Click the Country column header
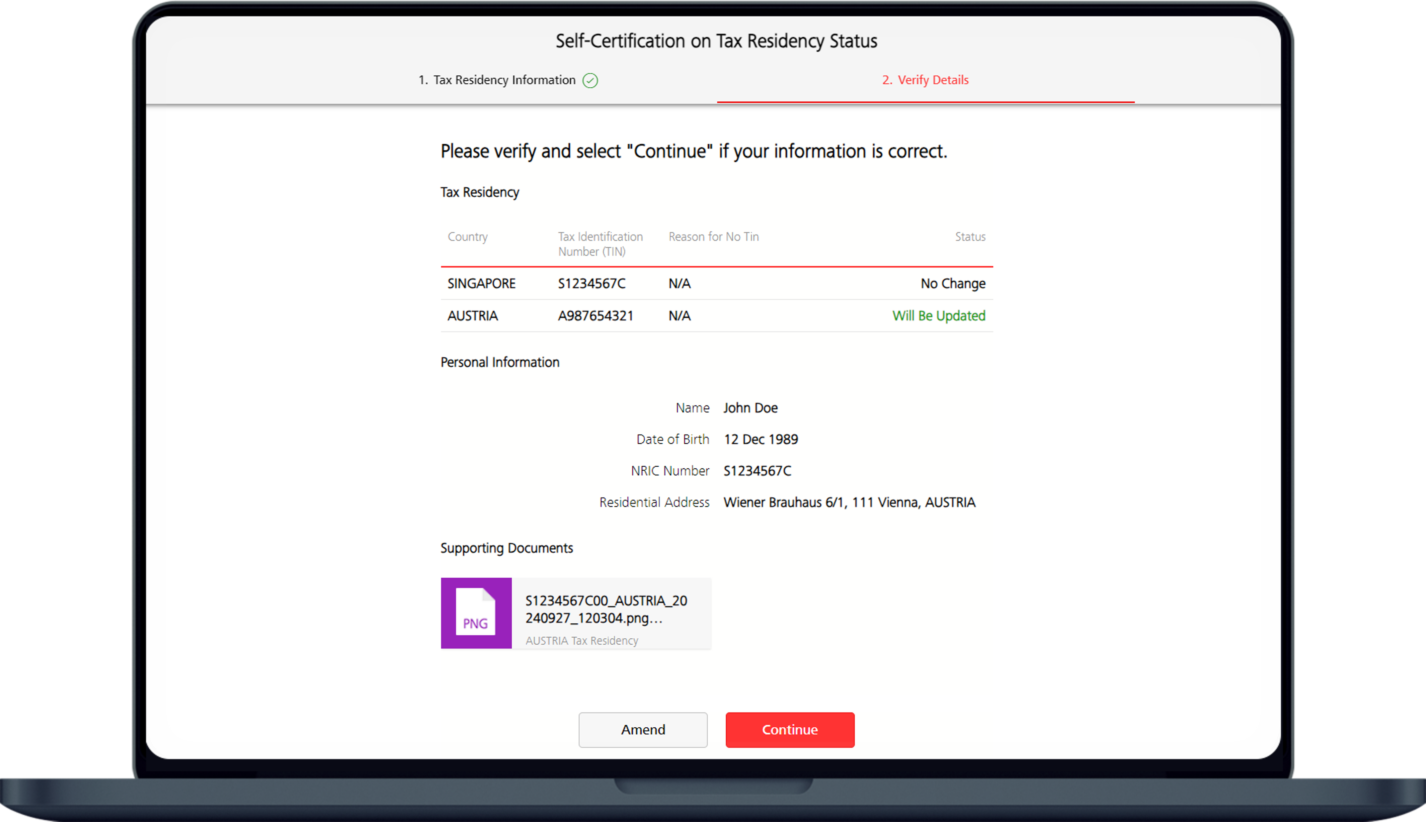The image size is (1426, 822). click(468, 236)
